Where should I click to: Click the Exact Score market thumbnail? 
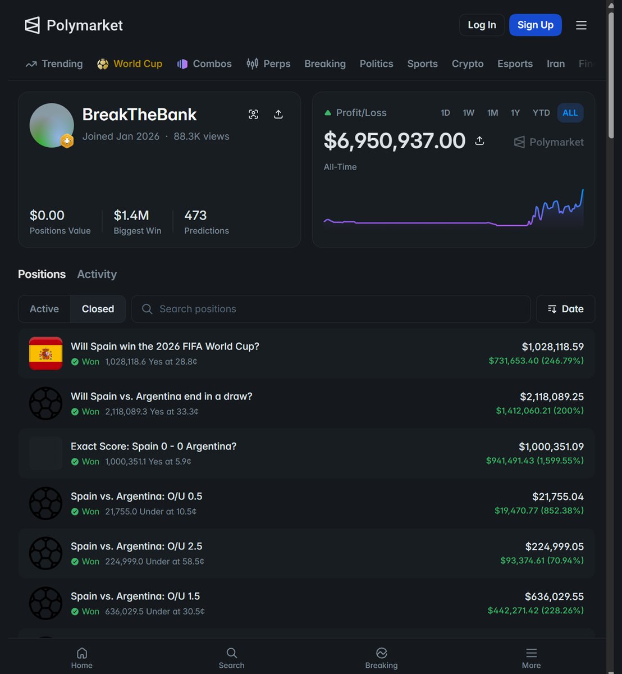click(x=45, y=453)
